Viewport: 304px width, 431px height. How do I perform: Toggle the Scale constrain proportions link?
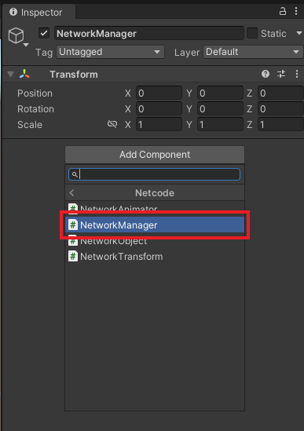pos(112,124)
